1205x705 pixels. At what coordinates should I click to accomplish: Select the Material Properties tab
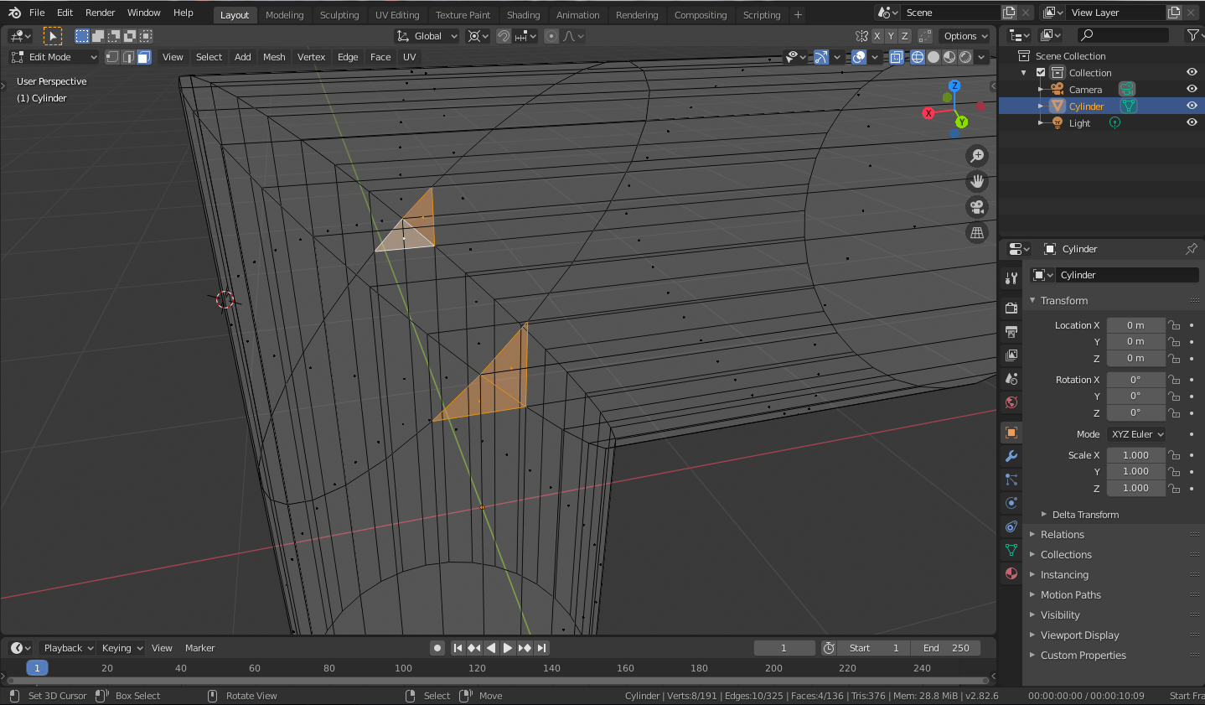coord(1011,574)
